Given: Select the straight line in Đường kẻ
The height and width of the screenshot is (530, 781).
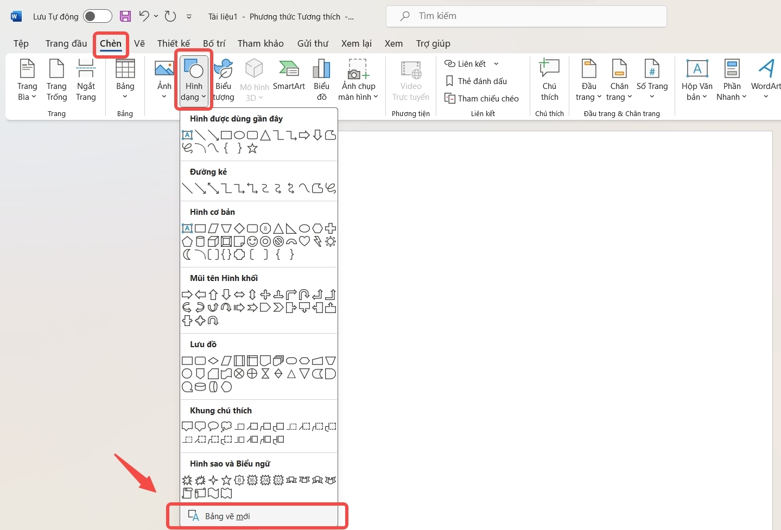Looking at the screenshot, I should click(187, 188).
